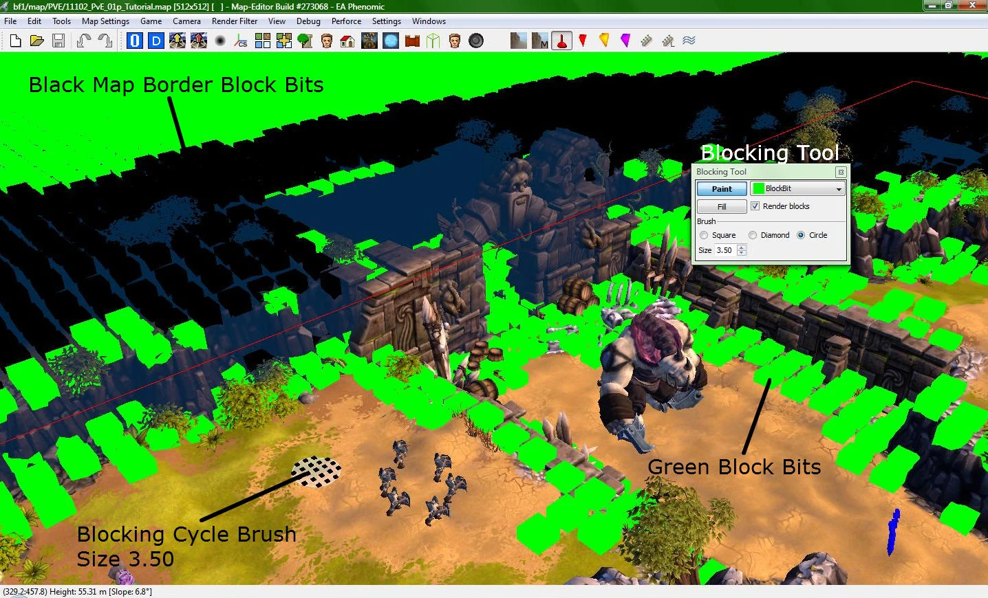This screenshot has height=598, width=988.
Task: Open the Edit menu
Action: 34,21
